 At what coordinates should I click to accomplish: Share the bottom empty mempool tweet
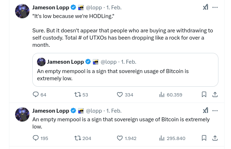click(x=215, y=138)
